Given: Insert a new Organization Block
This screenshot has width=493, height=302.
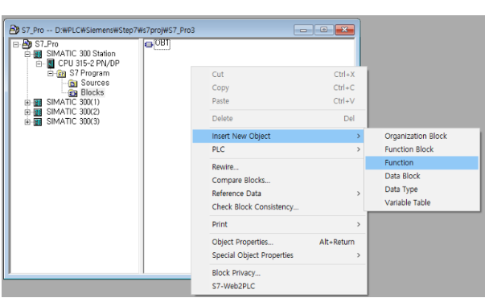Looking at the screenshot, I should tap(422, 137).
